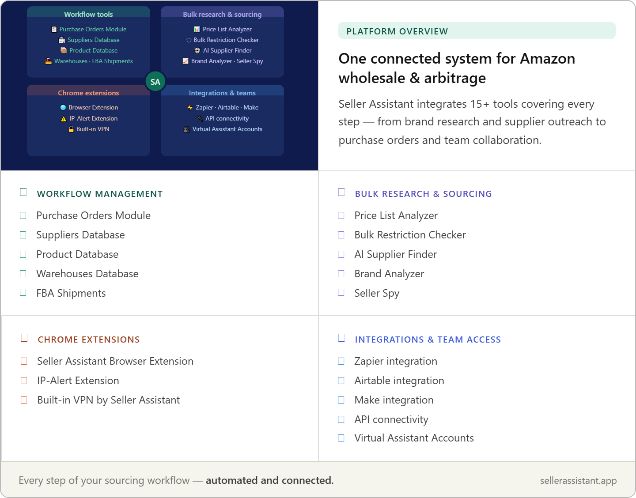The width and height of the screenshot is (636, 498).
Task: Click the Virtual Assistant Accounts people icon
Action: point(186,129)
